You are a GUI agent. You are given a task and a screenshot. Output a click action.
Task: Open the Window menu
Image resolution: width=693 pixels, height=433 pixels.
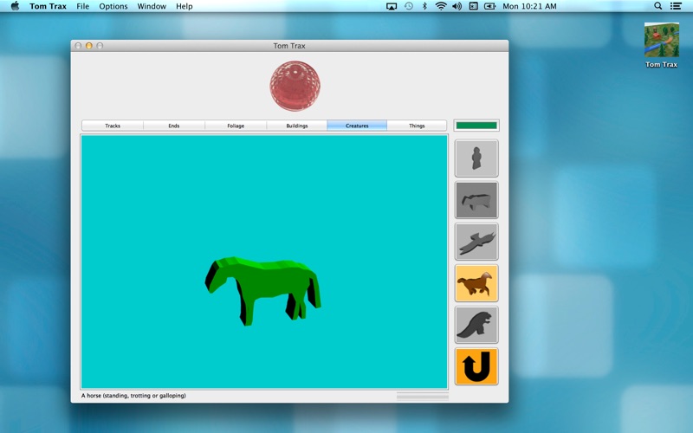pyautogui.click(x=152, y=6)
